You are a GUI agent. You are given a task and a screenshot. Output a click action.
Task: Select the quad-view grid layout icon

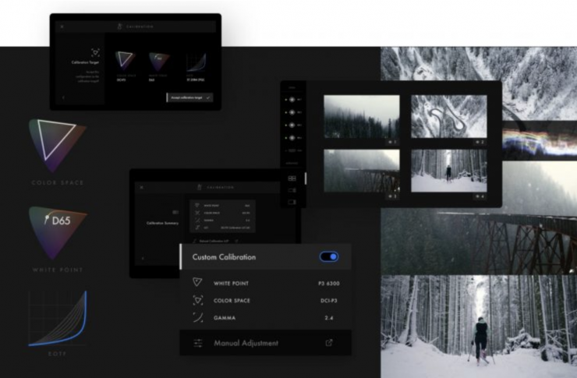click(292, 178)
